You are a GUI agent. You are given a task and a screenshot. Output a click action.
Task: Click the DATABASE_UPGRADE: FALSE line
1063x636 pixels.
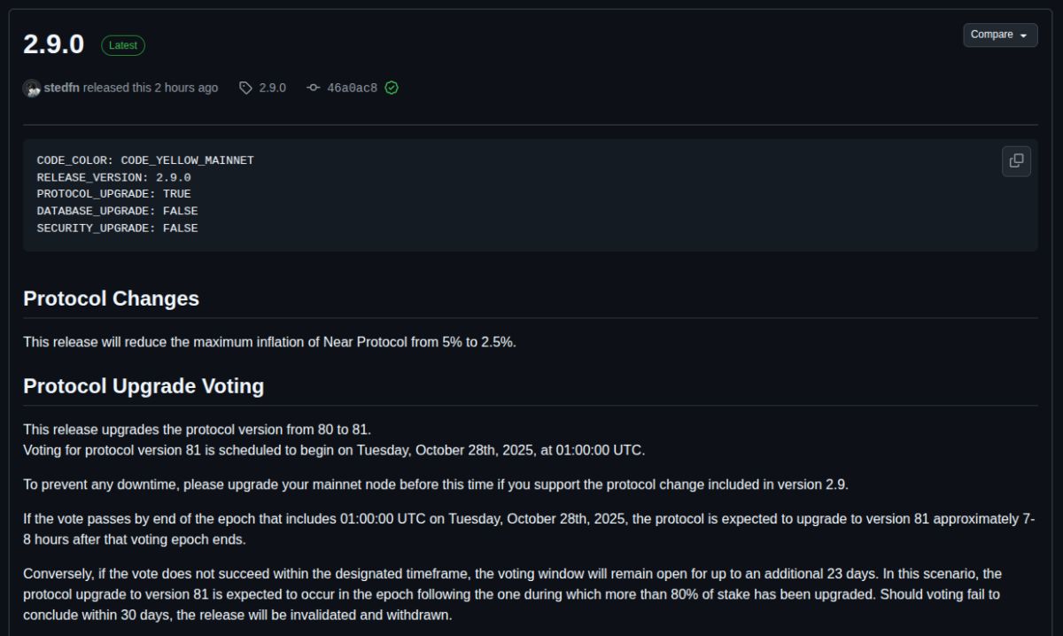tap(117, 211)
